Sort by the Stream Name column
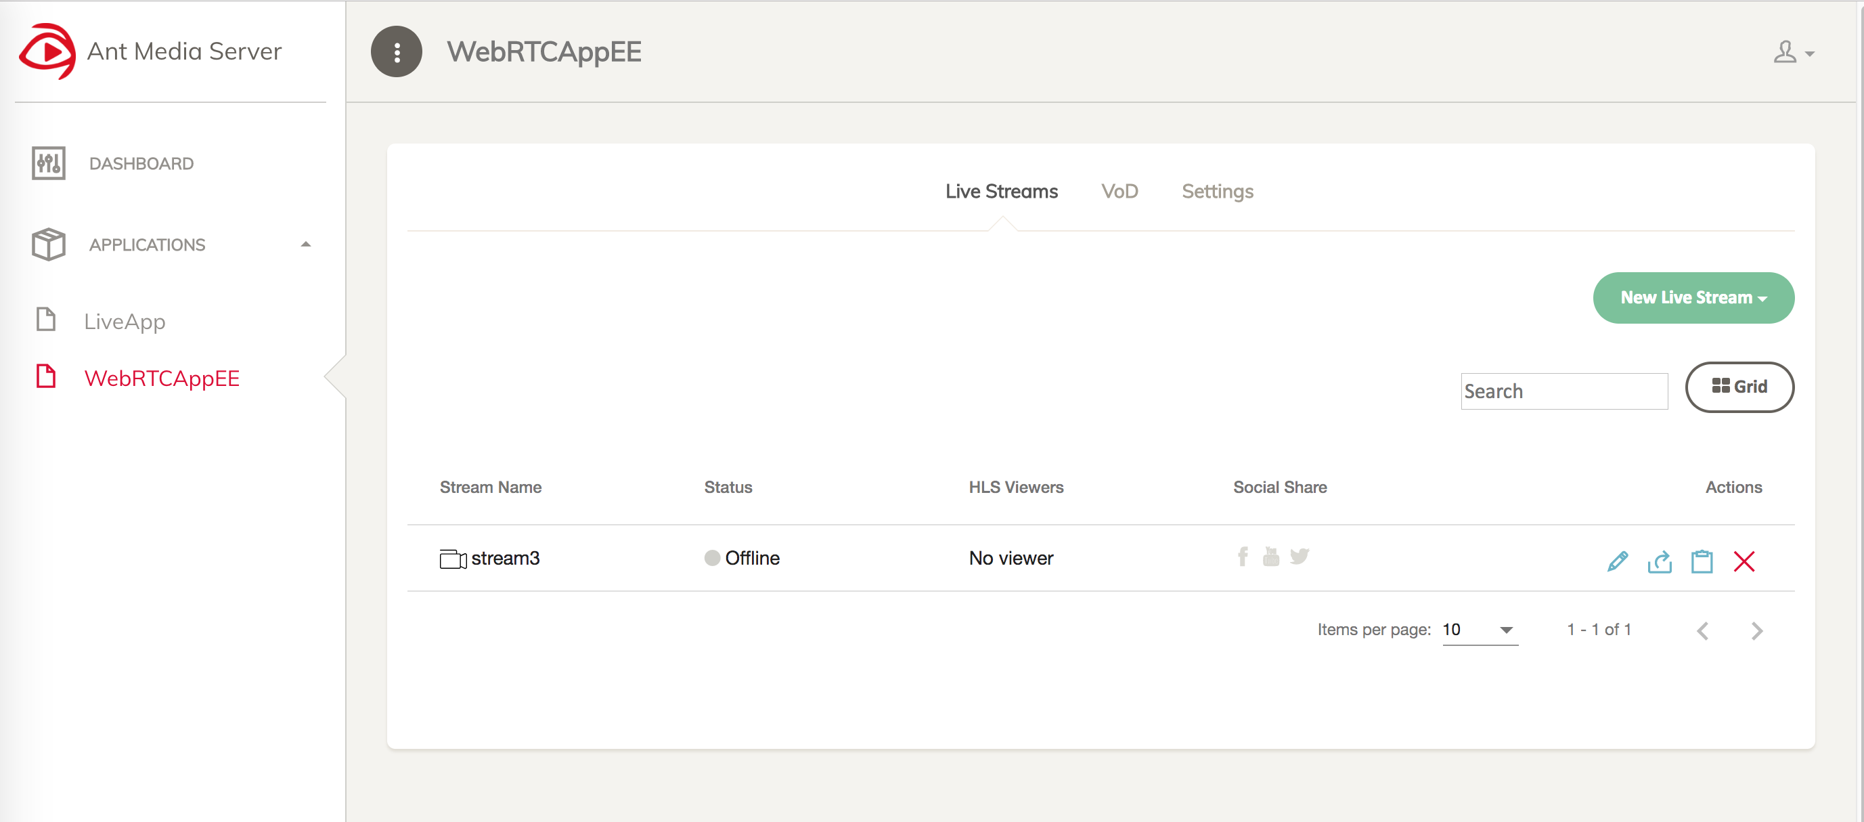 (x=491, y=487)
